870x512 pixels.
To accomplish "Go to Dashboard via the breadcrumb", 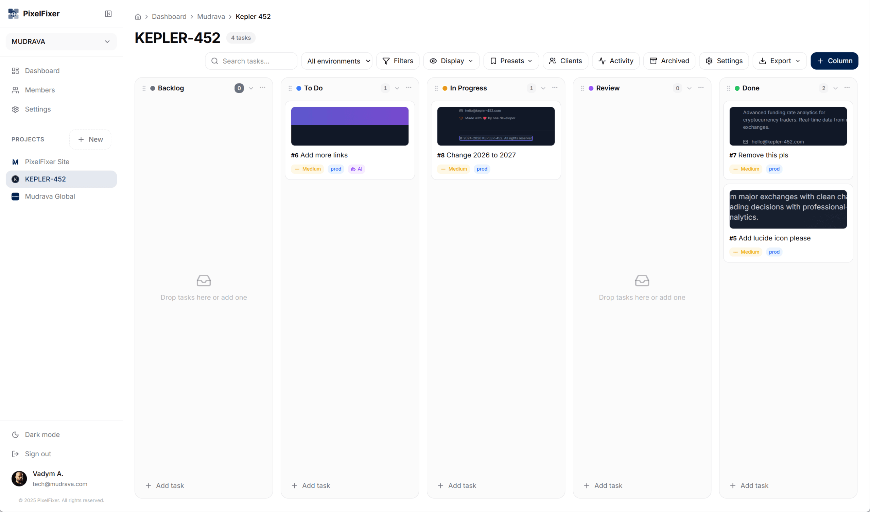I will [x=169, y=16].
